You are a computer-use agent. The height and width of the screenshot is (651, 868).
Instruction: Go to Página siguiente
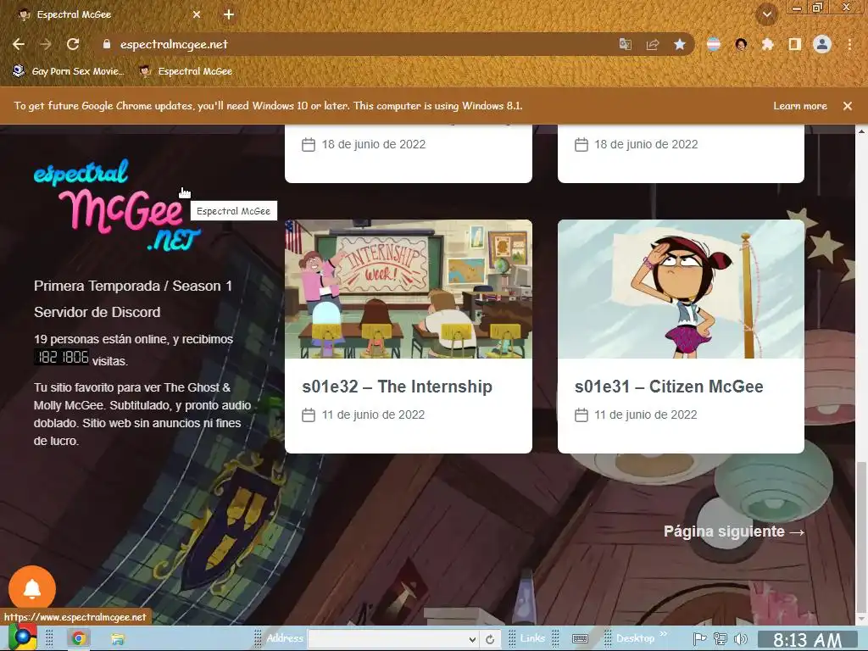(x=734, y=531)
